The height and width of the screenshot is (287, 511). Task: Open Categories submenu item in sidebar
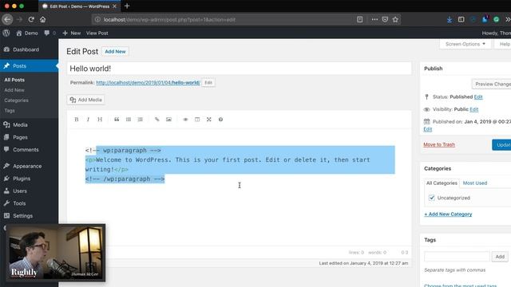pos(16,100)
